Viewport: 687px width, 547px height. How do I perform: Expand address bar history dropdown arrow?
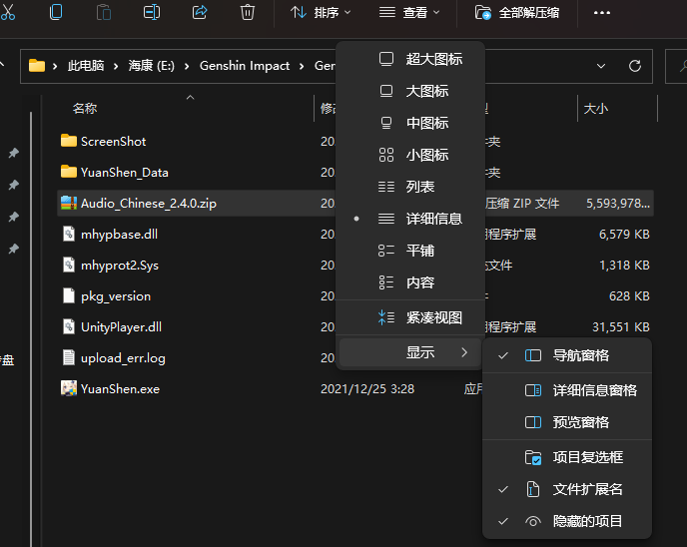[601, 66]
